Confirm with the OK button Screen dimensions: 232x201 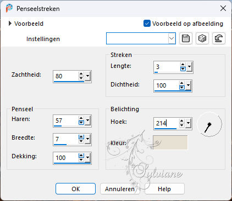75,189
